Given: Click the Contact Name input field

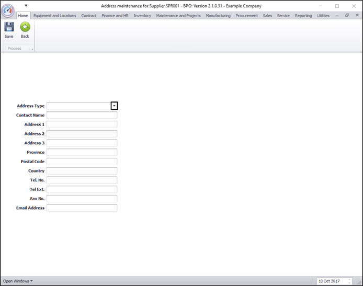Looking at the screenshot, I should click(x=82, y=115).
